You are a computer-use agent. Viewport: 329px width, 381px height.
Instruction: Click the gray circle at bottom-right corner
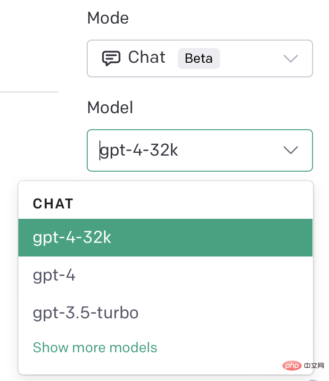[x=313, y=380]
